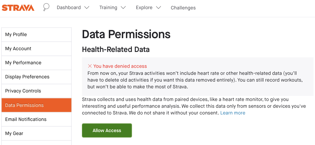Screen dimensions: 315x145
Task: Click the Explore menu label
Action: pyautogui.click(x=144, y=8)
